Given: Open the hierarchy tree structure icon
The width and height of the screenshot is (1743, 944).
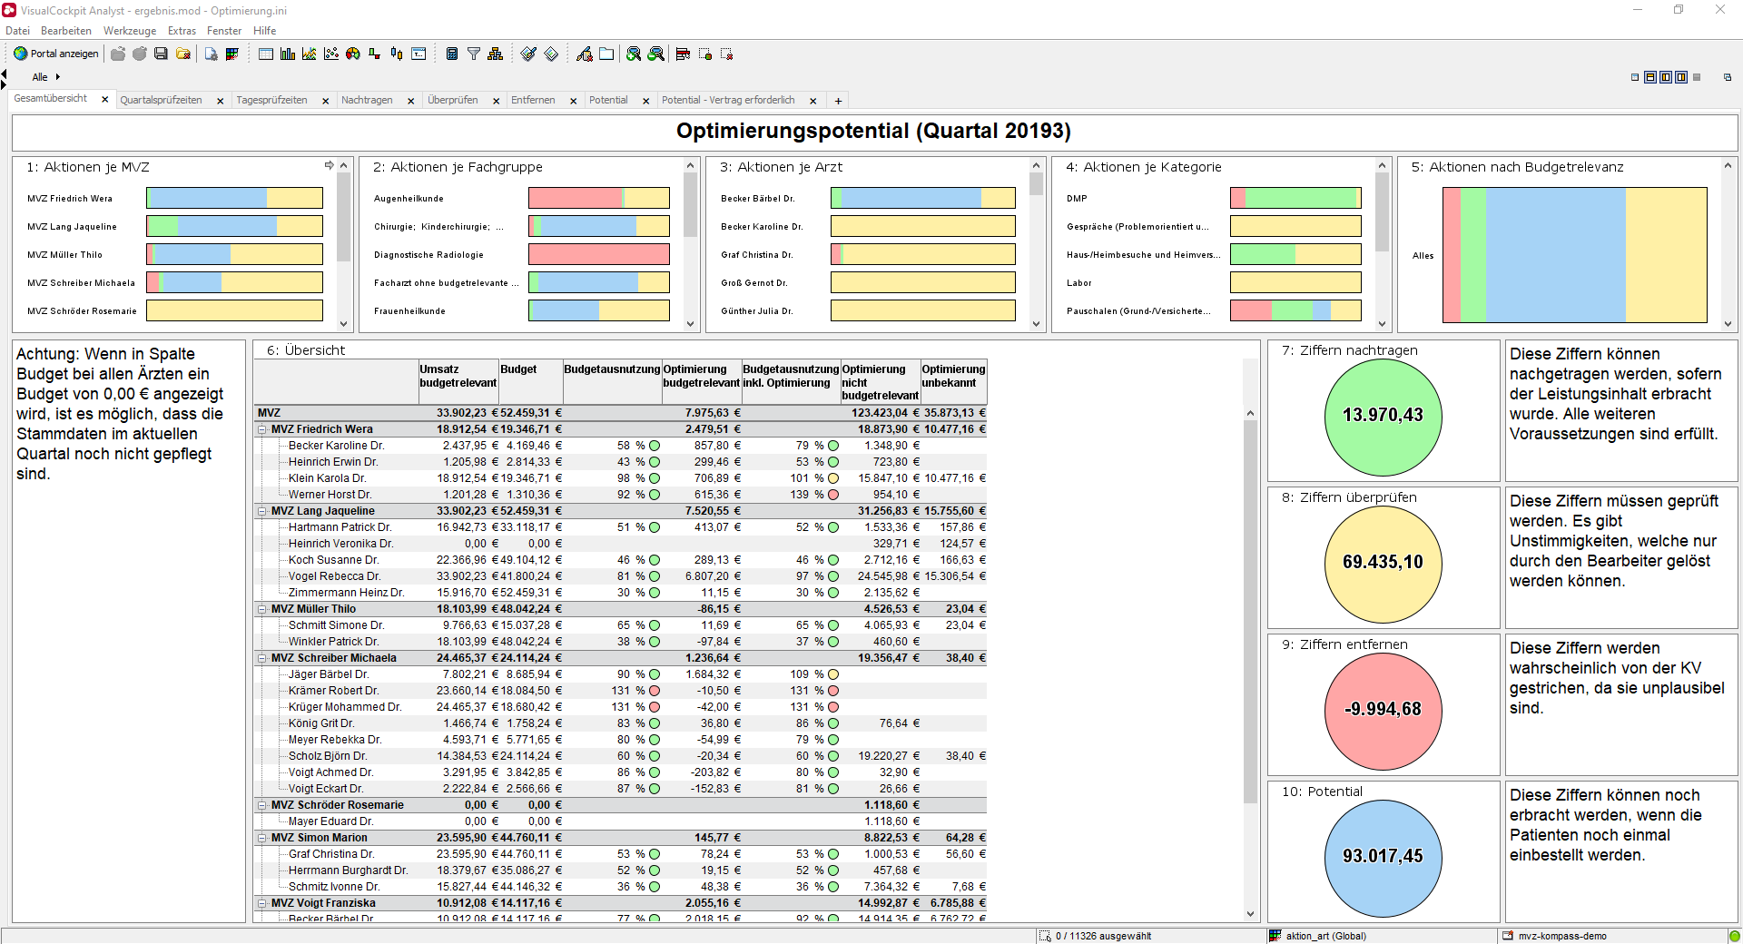Looking at the screenshot, I should click(x=495, y=54).
